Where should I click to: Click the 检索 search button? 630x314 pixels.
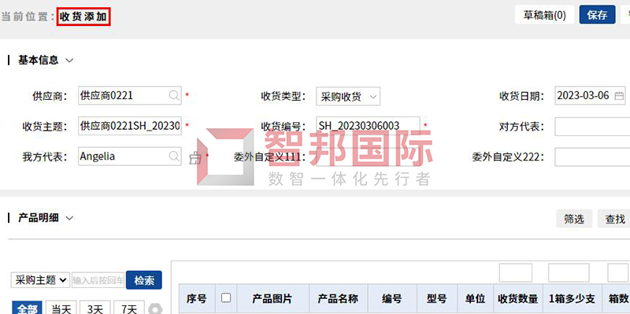[144, 280]
